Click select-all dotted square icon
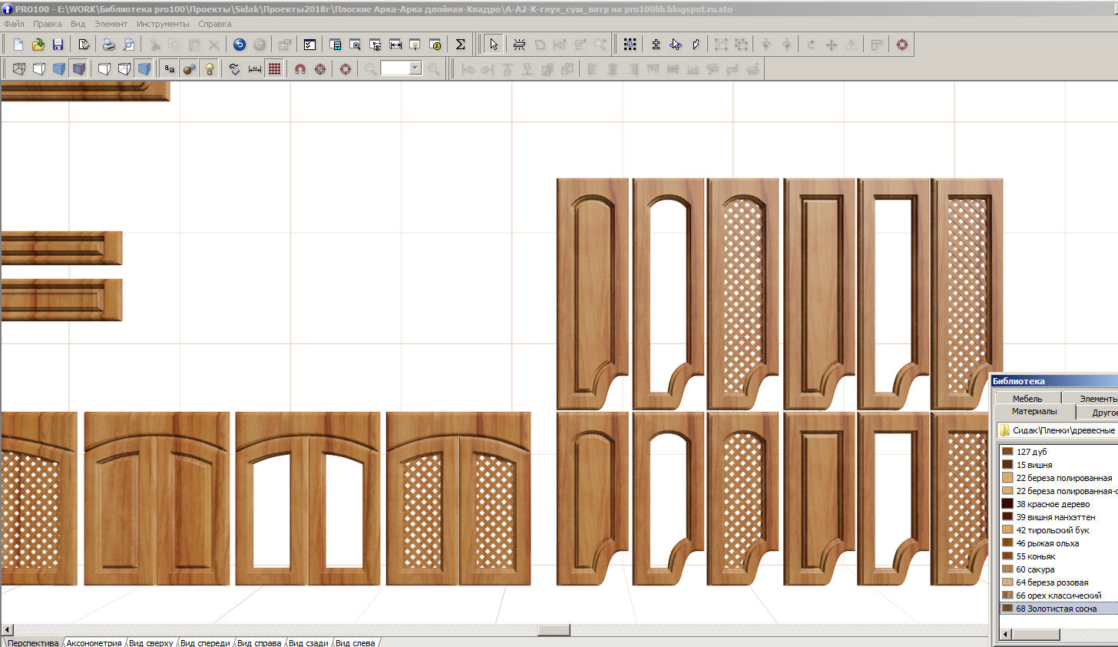This screenshot has width=1118, height=647. pos(630,45)
